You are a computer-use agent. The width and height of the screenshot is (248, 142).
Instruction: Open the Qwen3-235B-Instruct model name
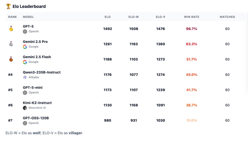pyautogui.click(x=42, y=72)
